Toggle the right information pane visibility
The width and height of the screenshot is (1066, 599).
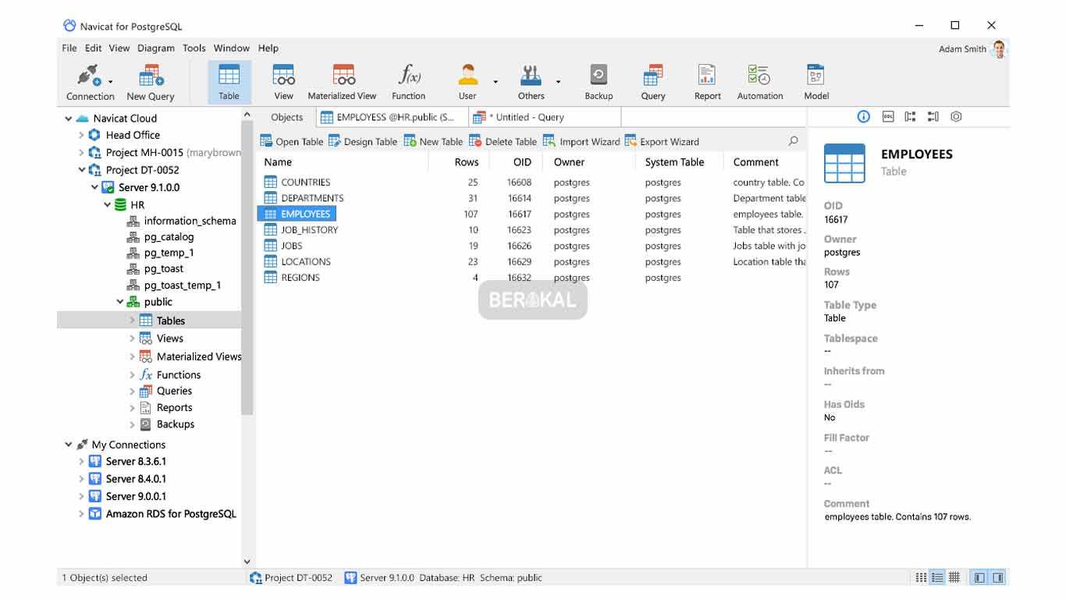997,577
